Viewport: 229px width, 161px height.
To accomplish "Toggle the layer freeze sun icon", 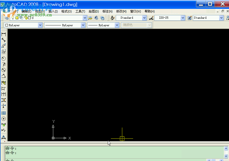I will point(17,18).
